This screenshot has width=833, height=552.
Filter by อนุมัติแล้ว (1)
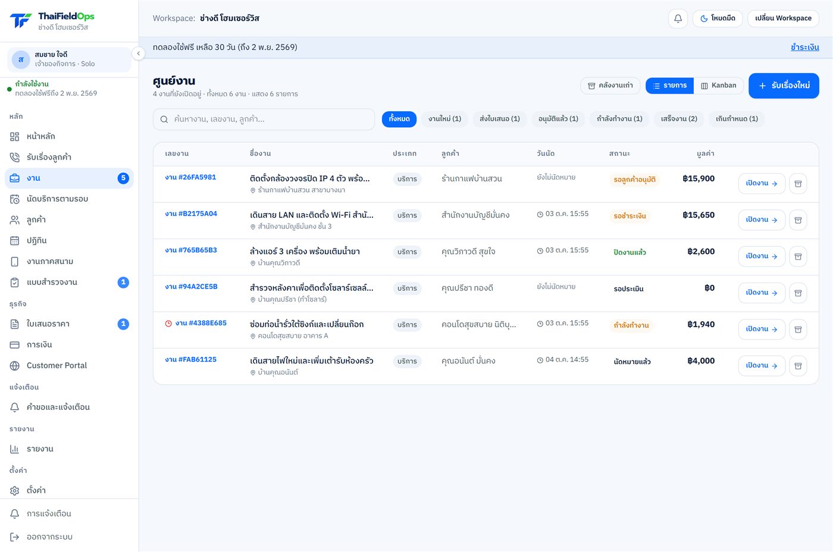click(x=558, y=119)
